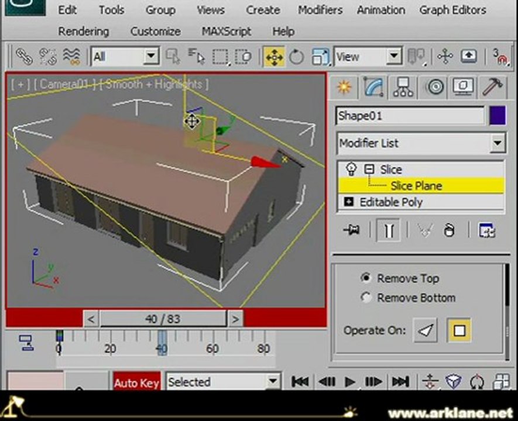This screenshot has width=518, height=421.
Task: Click the viewport plus menu label
Action: click(20, 84)
